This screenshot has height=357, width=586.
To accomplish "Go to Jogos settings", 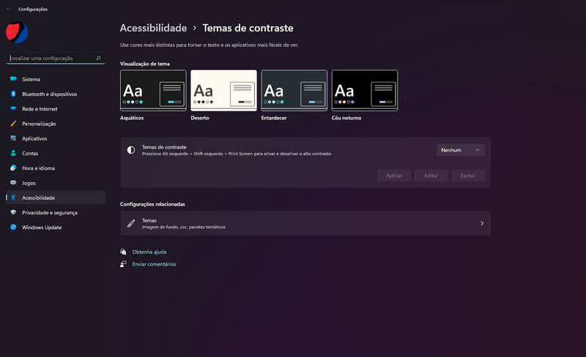I will 56,183.
